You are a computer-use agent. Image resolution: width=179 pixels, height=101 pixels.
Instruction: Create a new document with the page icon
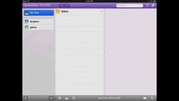(x=152, y=98)
